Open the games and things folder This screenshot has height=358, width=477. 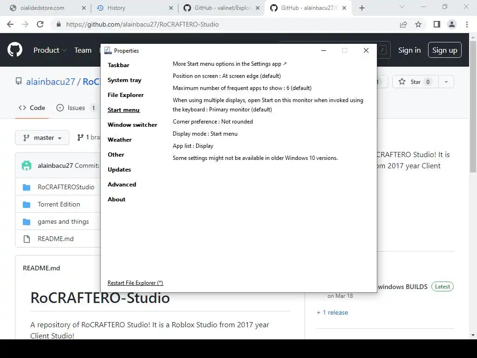click(63, 221)
